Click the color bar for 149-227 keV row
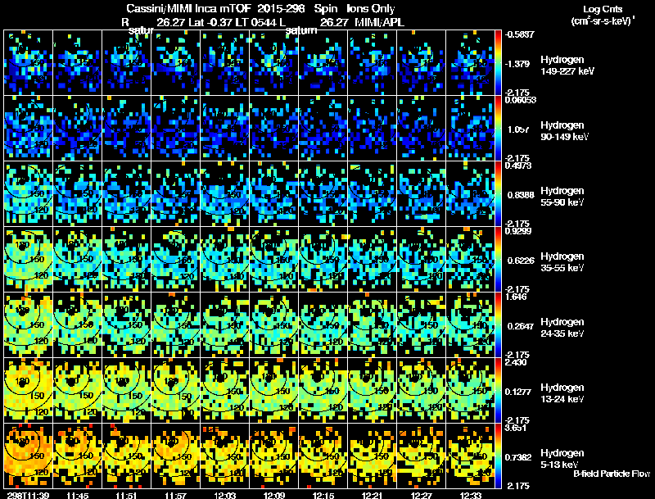Screen dimensions: 655x499 [498, 62]
